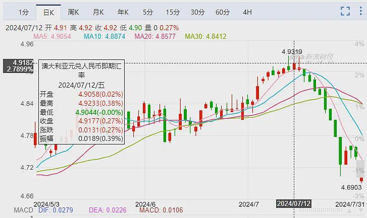Open the 4H interval chart
Screen dimensions: 367x218
[247, 12]
